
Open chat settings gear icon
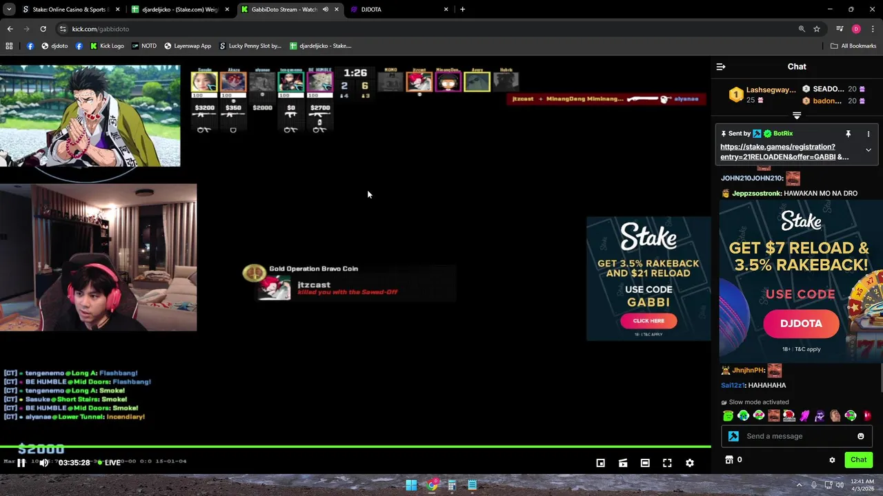[832, 459]
